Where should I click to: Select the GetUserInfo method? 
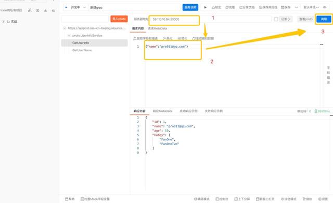(95, 43)
